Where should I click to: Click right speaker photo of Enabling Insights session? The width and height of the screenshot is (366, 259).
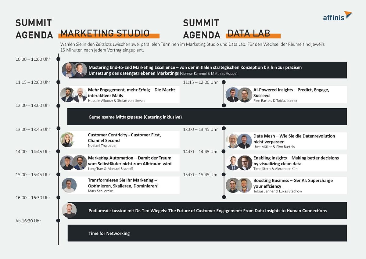click(245, 163)
